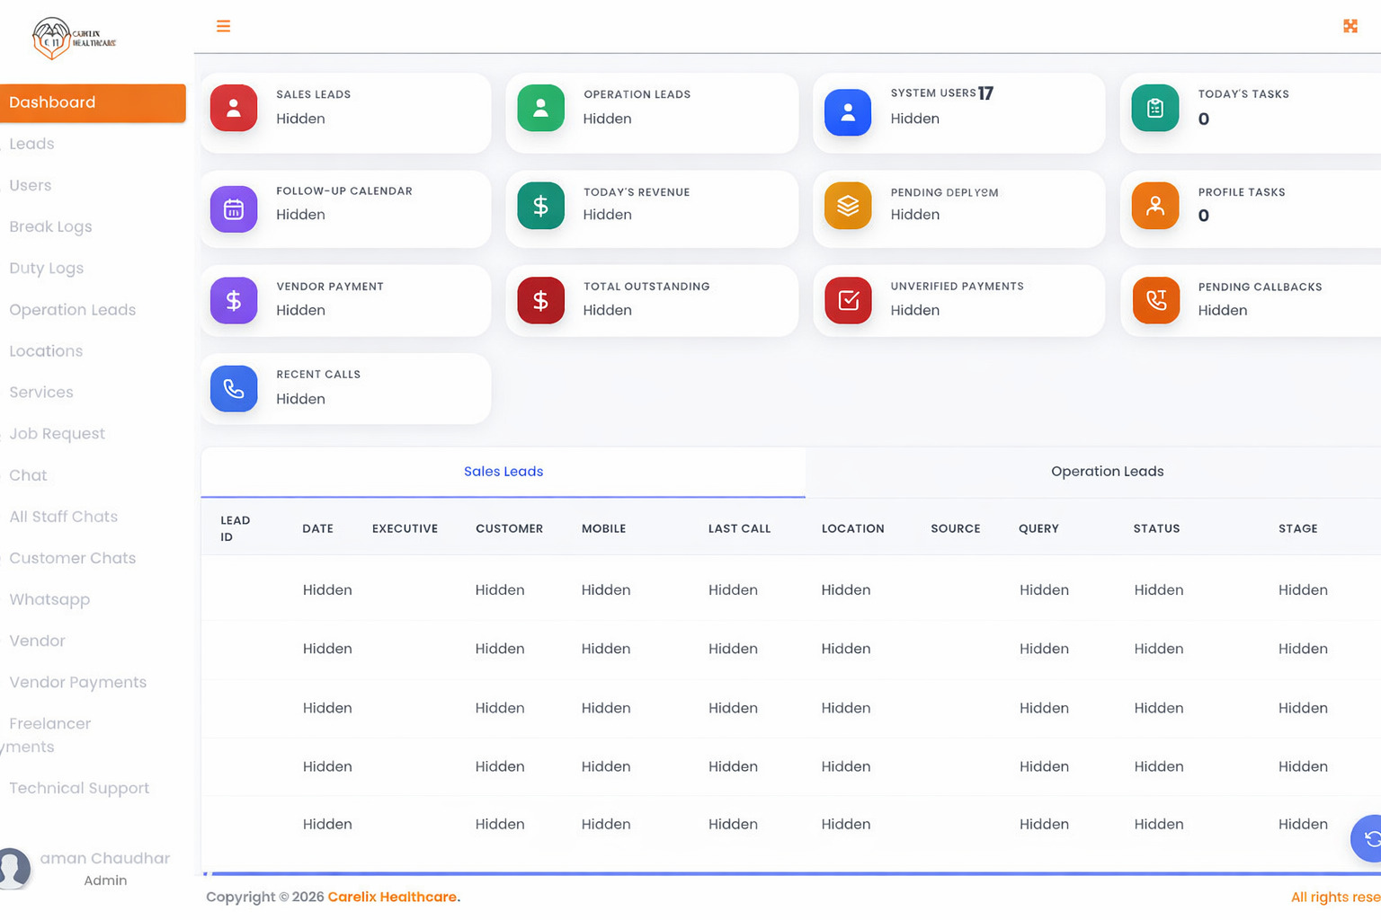Toggle the hamburger sidebar menu icon
This screenshot has height=920, width=1381.
[223, 26]
